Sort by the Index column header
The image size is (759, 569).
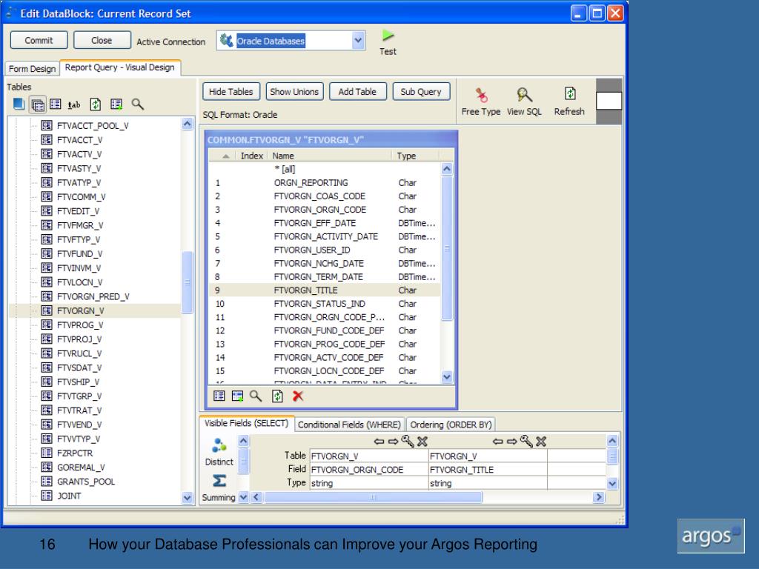click(251, 156)
